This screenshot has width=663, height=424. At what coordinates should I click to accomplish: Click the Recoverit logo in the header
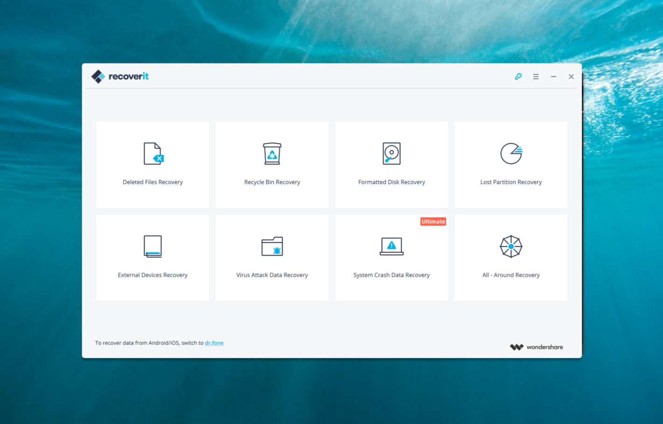tap(120, 76)
